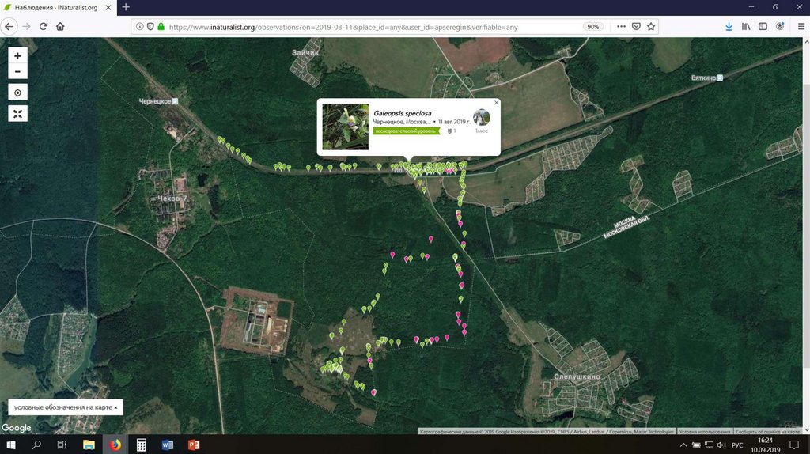This screenshot has height=454, width=810.
Task: Click the Зайчик map label
Action: tap(305, 53)
